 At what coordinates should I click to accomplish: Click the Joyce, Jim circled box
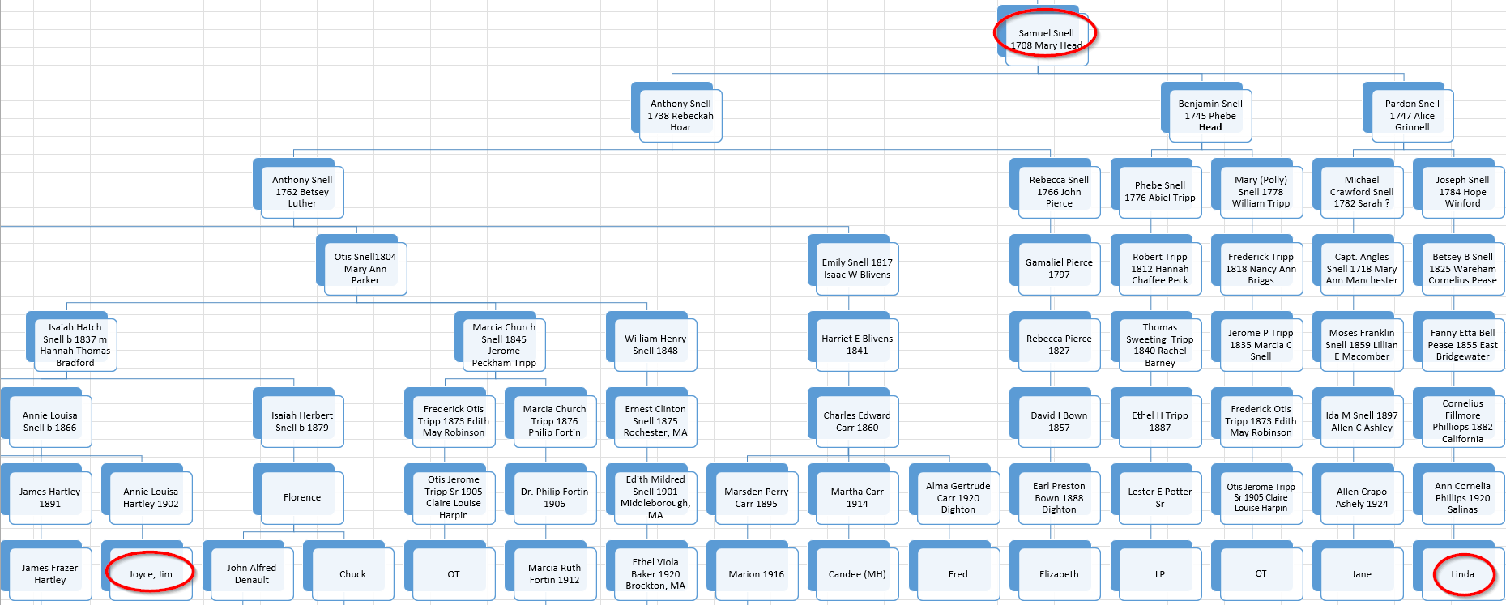click(x=150, y=574)
